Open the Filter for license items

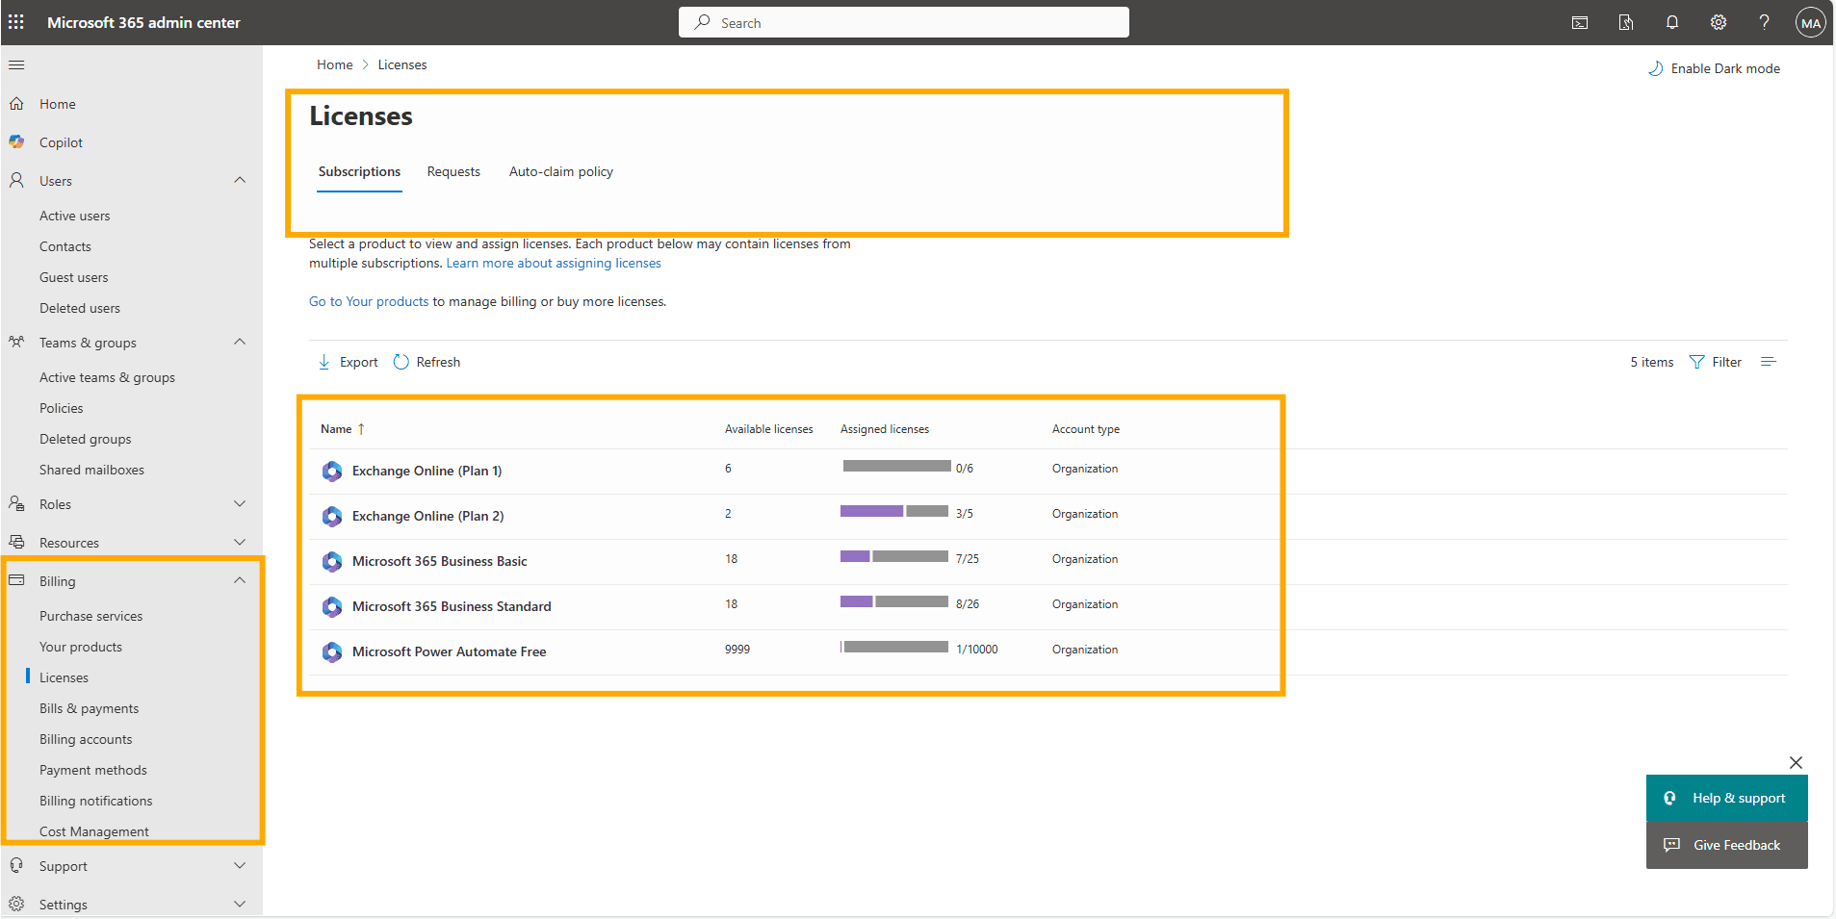(1716, 362)
